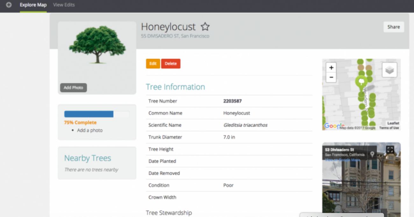Screen dimensions: 414x217
Task: Click the Date Planted row label
Action: tap(162, 161)
